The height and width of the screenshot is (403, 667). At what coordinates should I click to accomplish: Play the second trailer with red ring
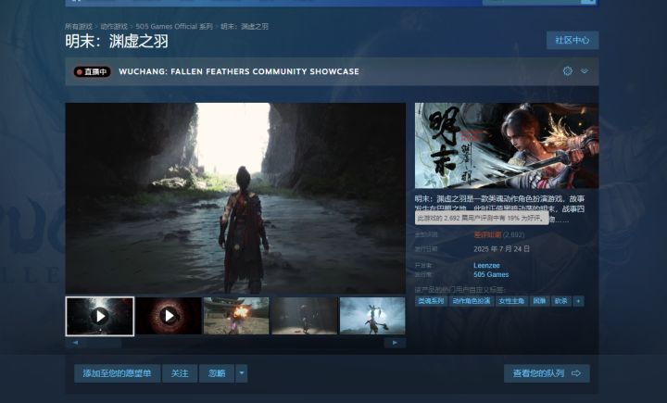pyautogui.click(x=169, y=316)
